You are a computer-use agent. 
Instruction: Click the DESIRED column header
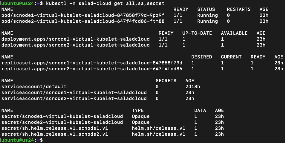click(x=202, y=57)
